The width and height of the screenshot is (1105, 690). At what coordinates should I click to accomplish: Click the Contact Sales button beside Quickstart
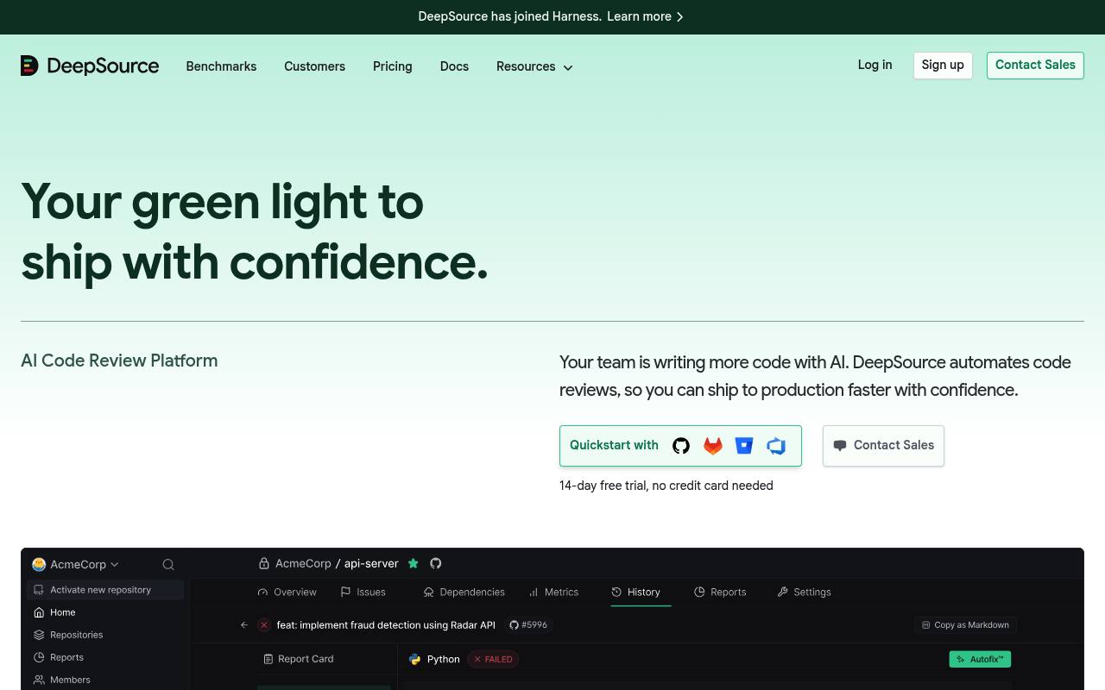[883, 446]
